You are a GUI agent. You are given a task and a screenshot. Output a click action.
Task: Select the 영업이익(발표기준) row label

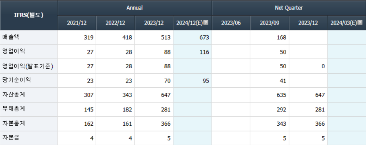point(28,66)
